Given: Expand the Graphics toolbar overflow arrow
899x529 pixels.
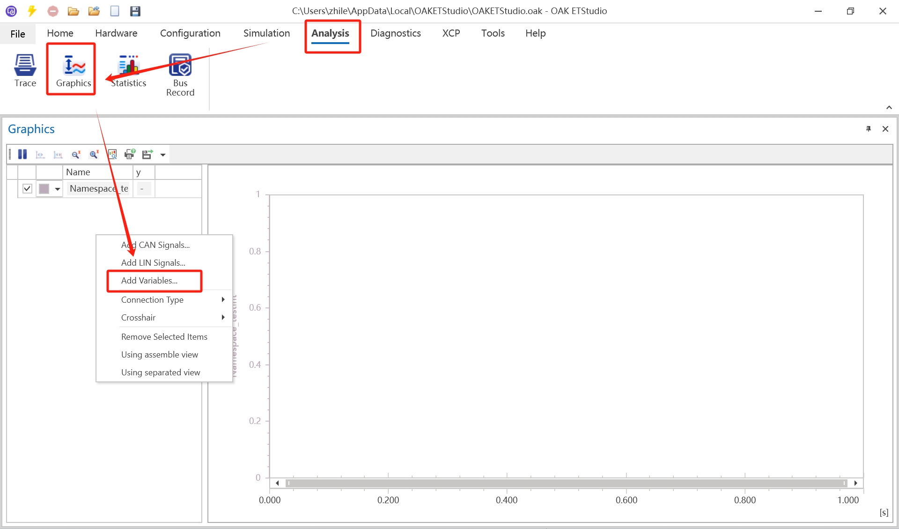Looking at the screenshot, I should (x=163, y=155).
